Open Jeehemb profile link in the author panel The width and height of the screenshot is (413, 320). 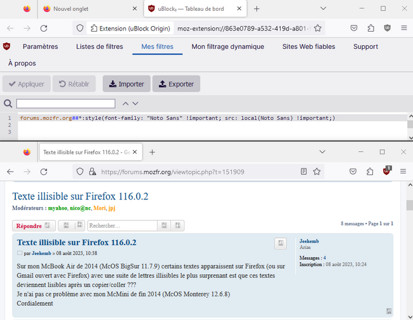coord(309,241)
